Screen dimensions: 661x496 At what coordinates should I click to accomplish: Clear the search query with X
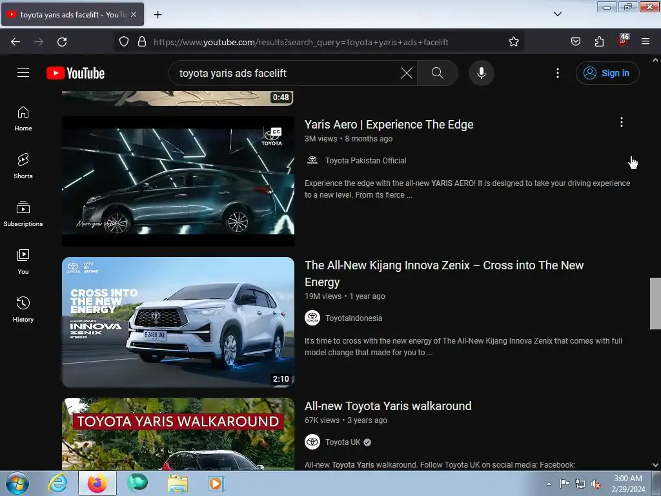coord(407,73)
